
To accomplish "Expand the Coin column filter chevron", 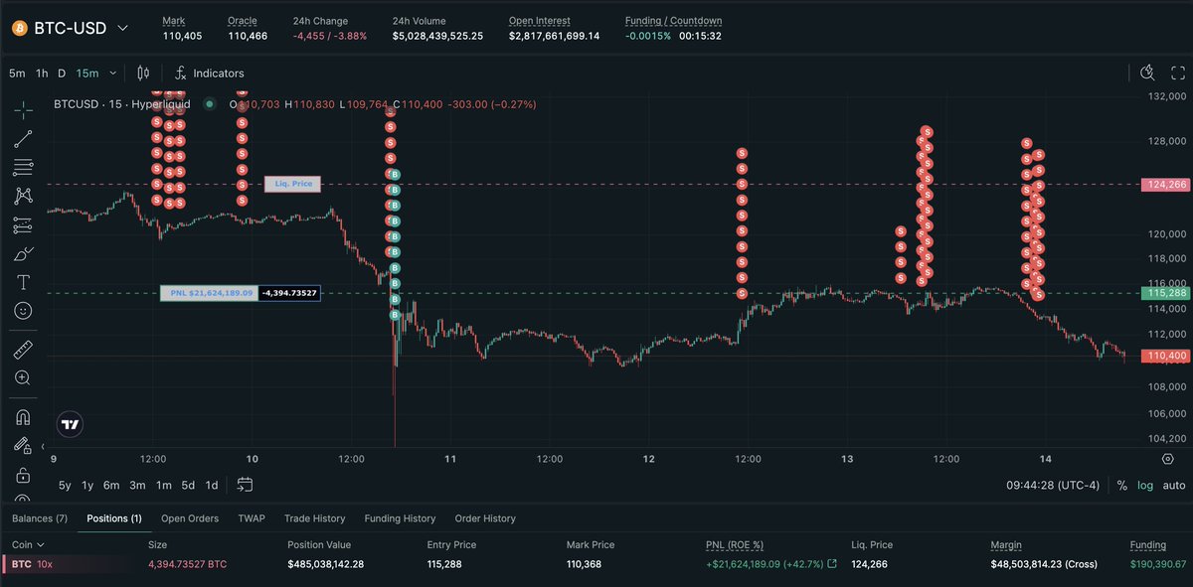I will tap(41, 545).
